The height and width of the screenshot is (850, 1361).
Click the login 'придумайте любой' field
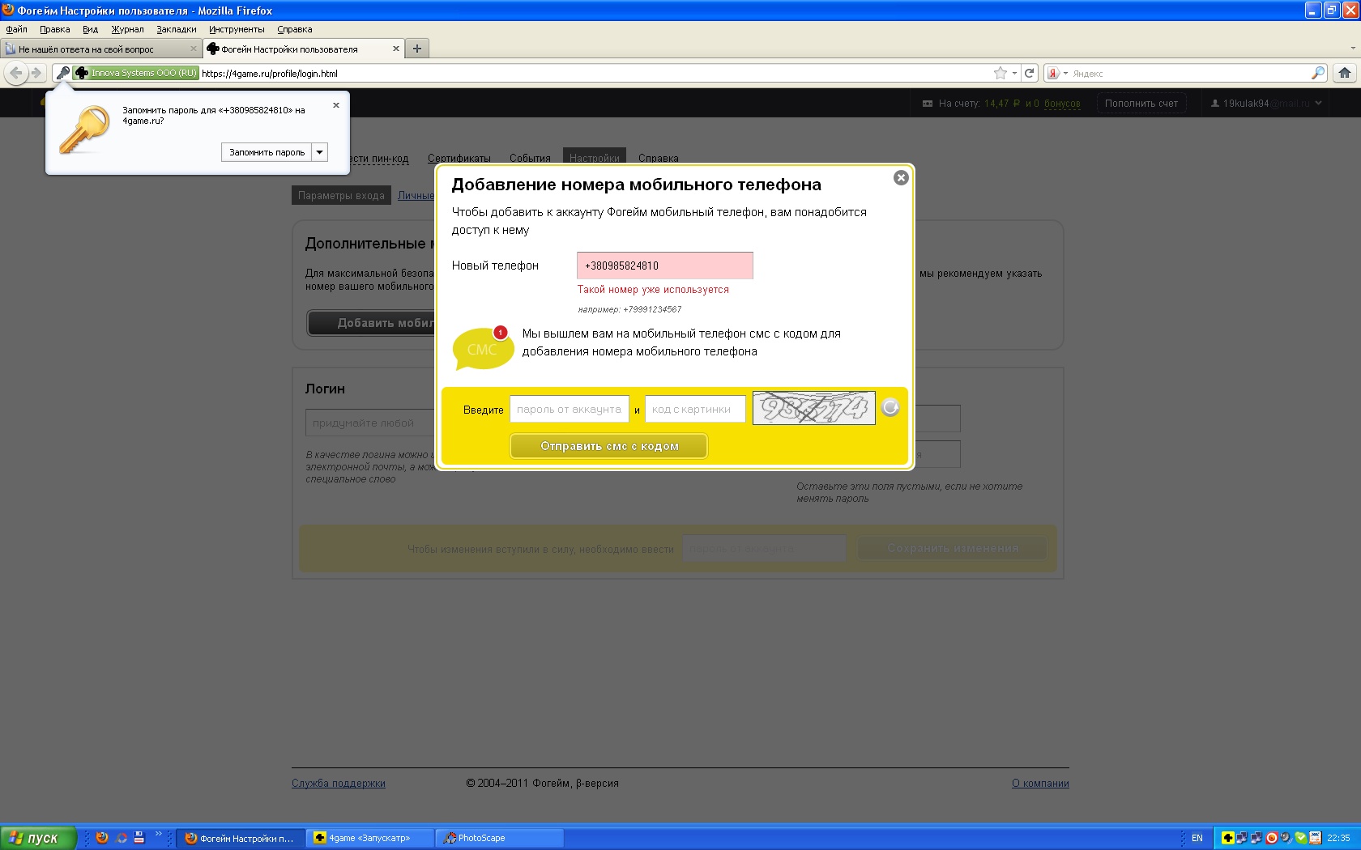(370, 423)
